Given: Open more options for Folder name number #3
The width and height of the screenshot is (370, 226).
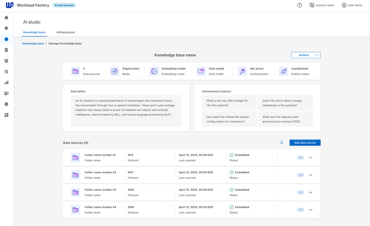Looking at the screenshot, I should click(x=300, y=193).
